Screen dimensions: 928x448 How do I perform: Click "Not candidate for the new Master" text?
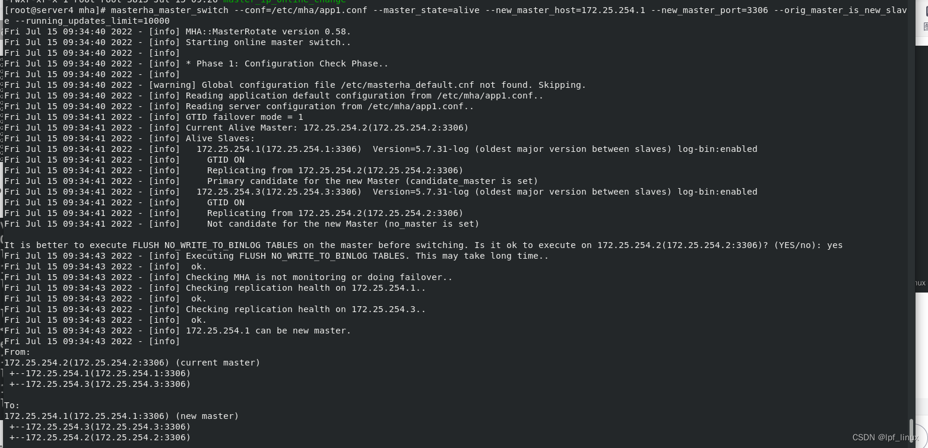point(343,224)
